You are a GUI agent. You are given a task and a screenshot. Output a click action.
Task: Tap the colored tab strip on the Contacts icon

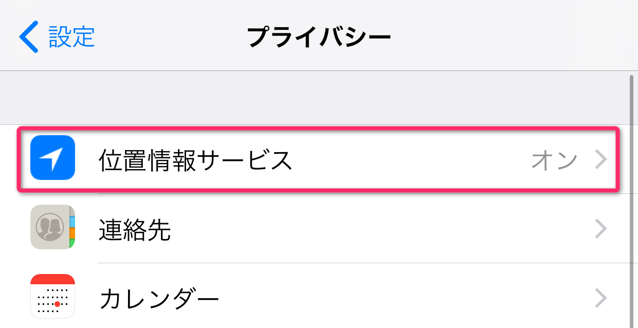click(x=72, y=227)
